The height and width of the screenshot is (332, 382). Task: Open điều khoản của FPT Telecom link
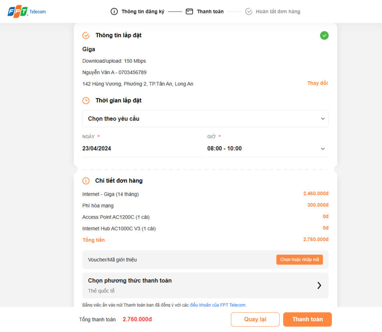coord(218,305)
